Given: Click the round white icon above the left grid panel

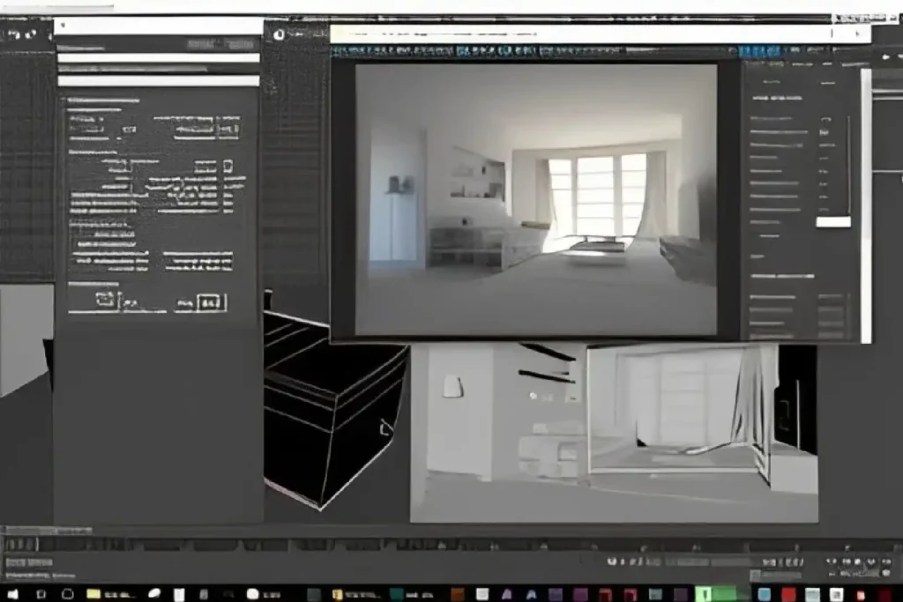Looking at the screenshot, I should [x=280, y=34].
